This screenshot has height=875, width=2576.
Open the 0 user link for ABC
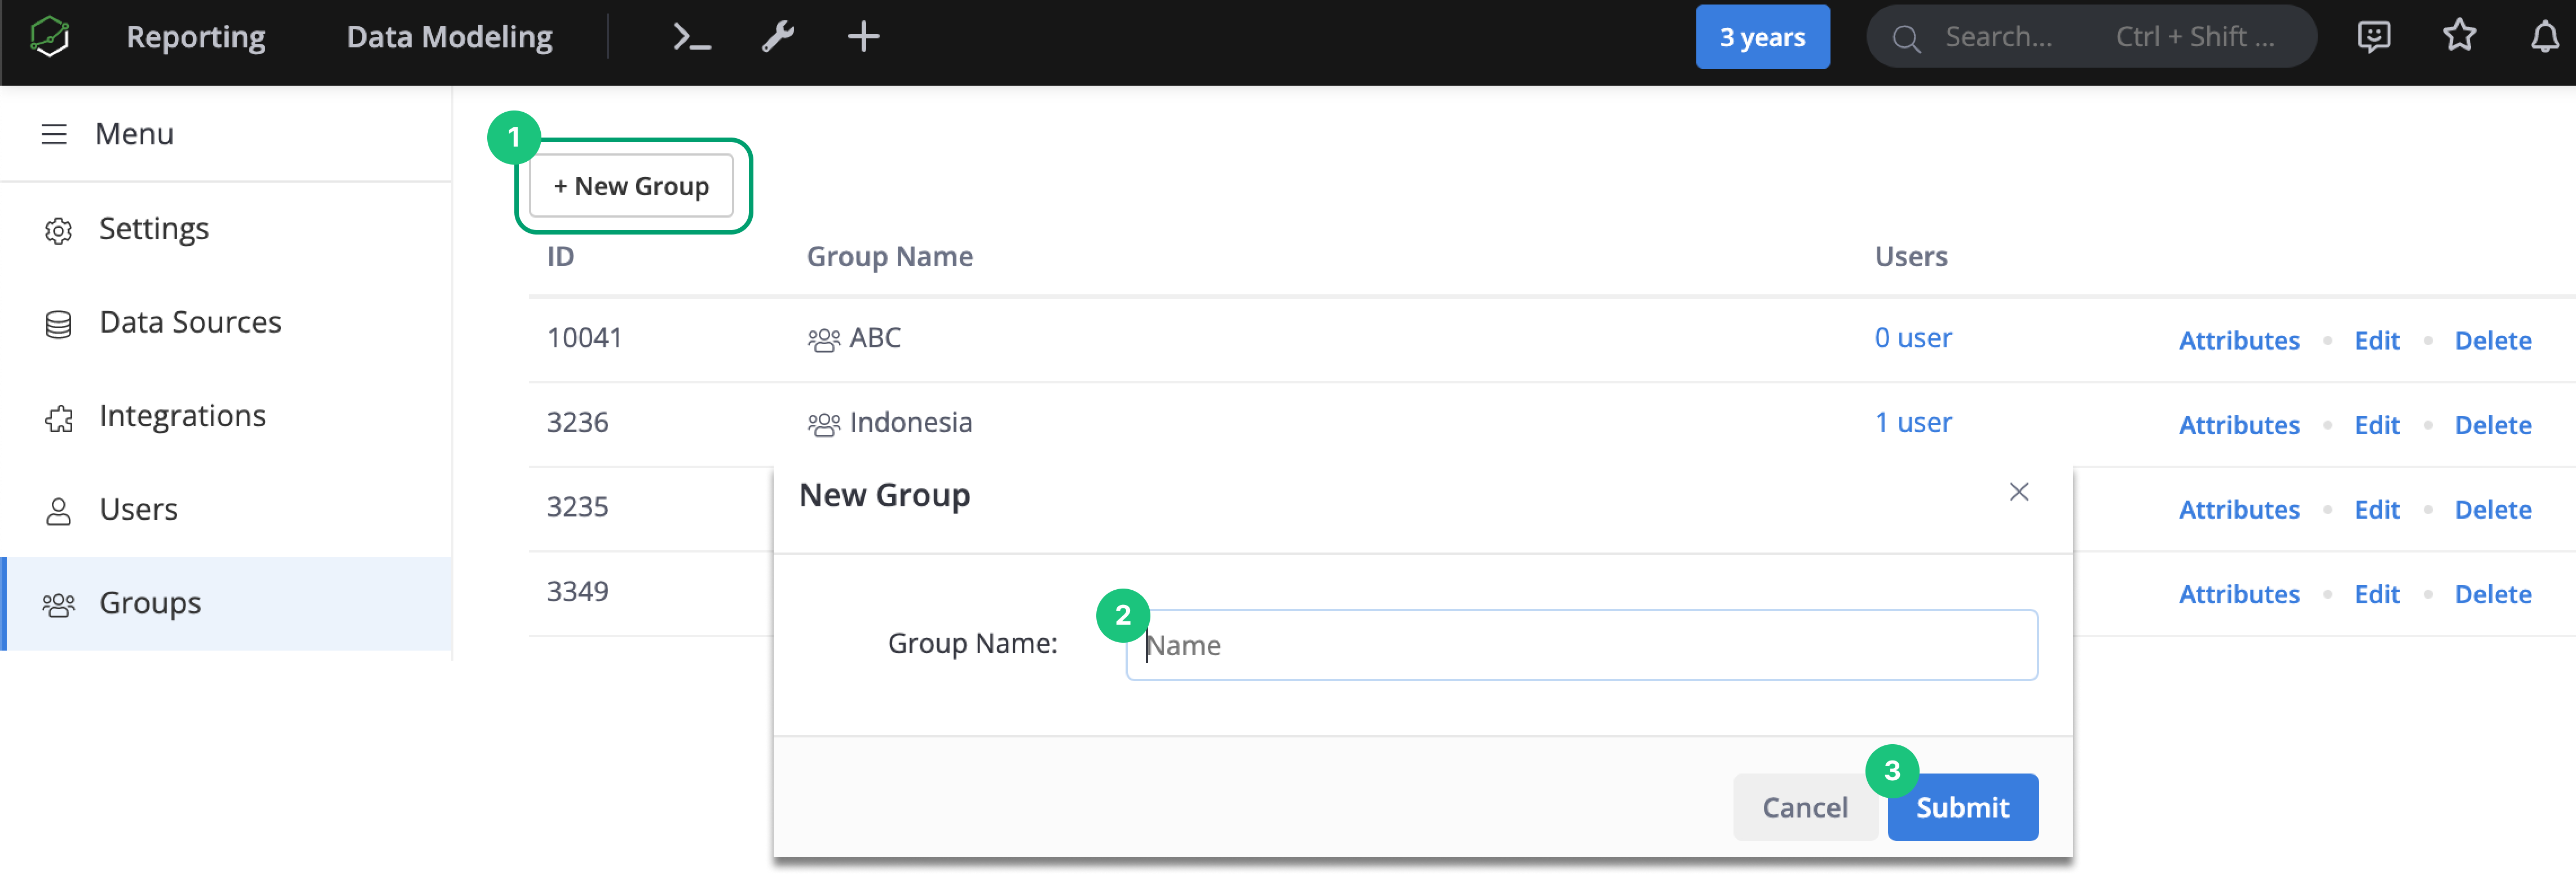point(1912,338)
